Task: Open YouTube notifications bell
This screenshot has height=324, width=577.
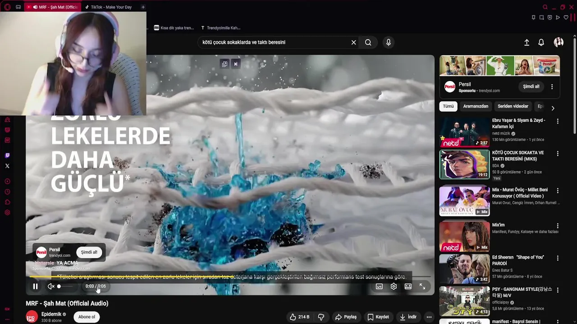Action: [541, 42]
